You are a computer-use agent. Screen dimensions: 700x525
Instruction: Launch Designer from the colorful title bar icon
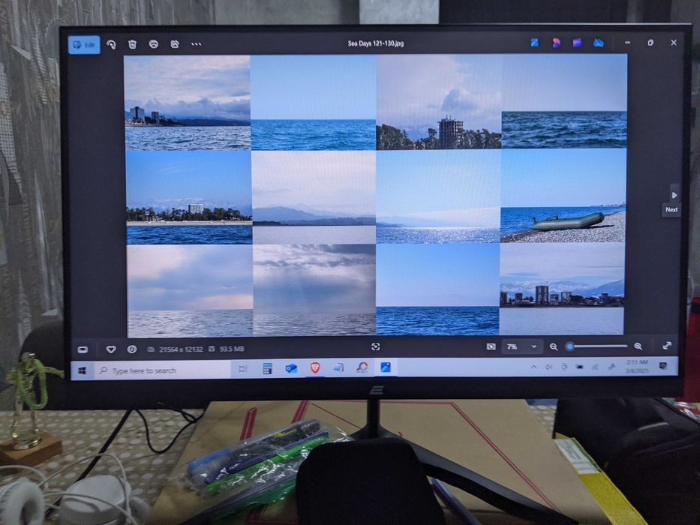point(556,43)
